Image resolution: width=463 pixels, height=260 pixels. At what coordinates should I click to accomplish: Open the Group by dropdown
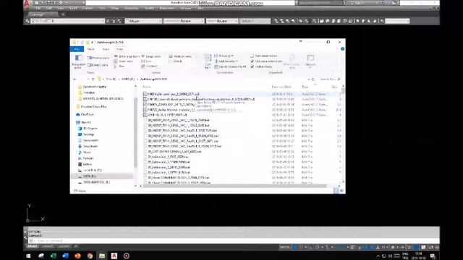224,56
